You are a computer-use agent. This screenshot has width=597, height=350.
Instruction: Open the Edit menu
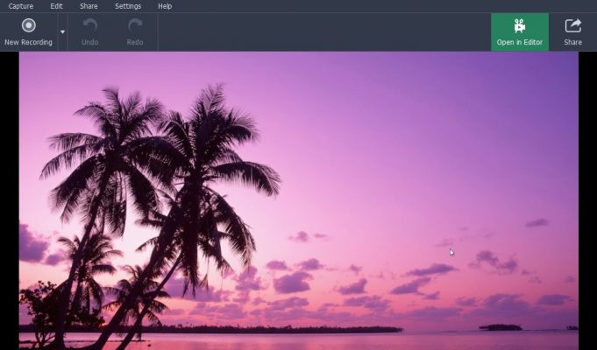[x=56, y=6]
